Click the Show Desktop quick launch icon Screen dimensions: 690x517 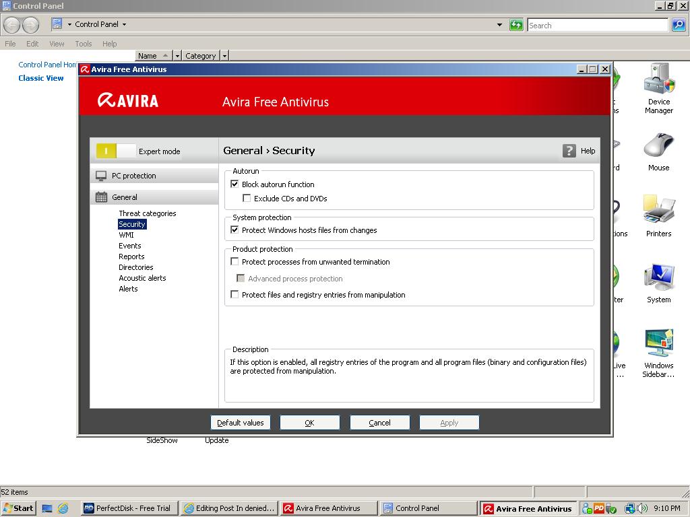click(x=47, y=508)
